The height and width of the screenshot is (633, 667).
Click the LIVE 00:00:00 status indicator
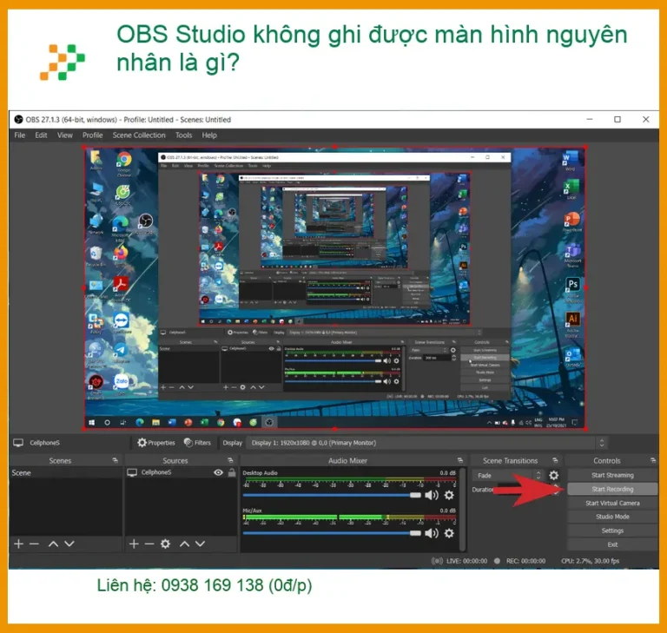pyautogui.click(x=459, y=561)
